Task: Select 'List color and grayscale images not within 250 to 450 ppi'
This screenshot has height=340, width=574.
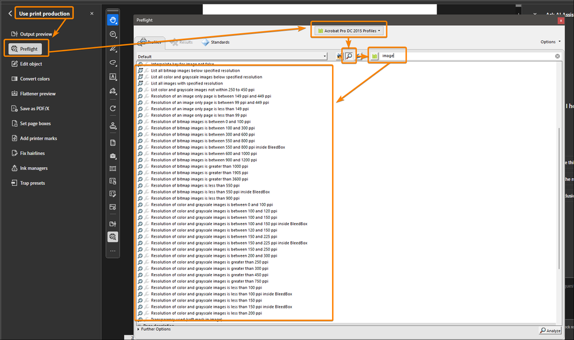Action: point(202,90)
